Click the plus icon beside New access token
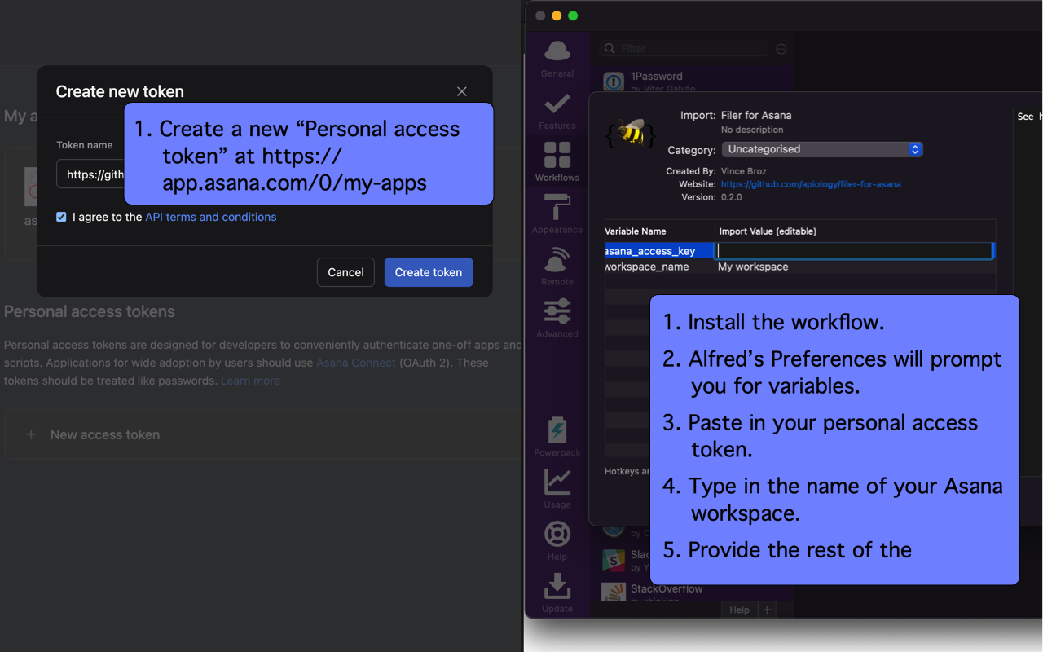The width and height of the screenshot is (1043, 652). 31,434
